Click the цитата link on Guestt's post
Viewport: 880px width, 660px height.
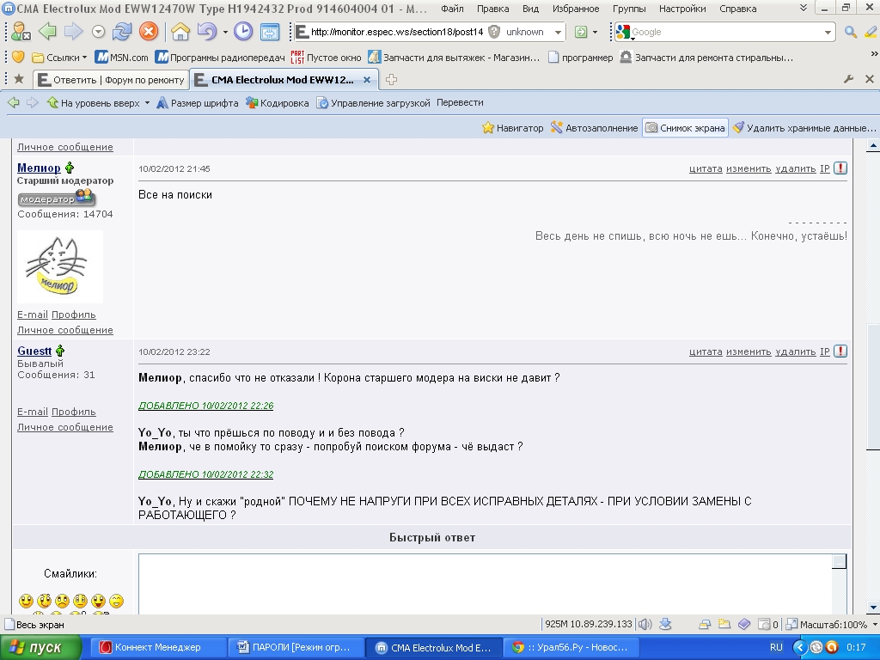click(x=705, y=351)
